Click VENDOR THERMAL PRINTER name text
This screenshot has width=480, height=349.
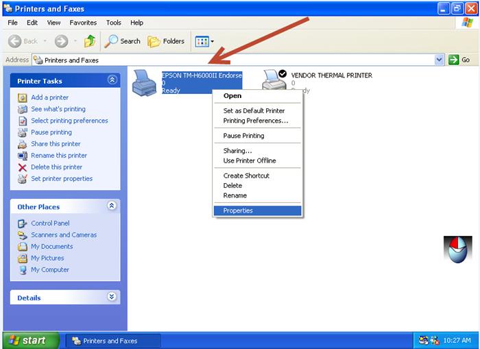click(331, 75)
